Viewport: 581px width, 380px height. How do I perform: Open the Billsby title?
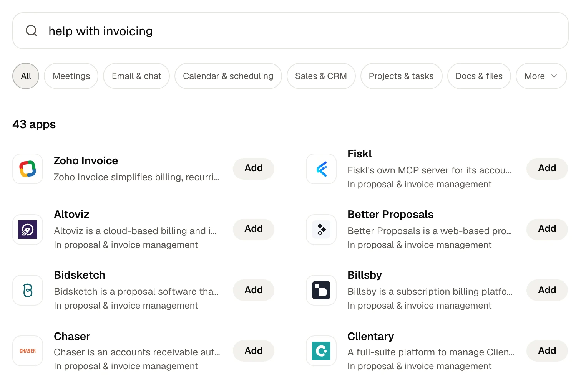[x=365, y=275]
